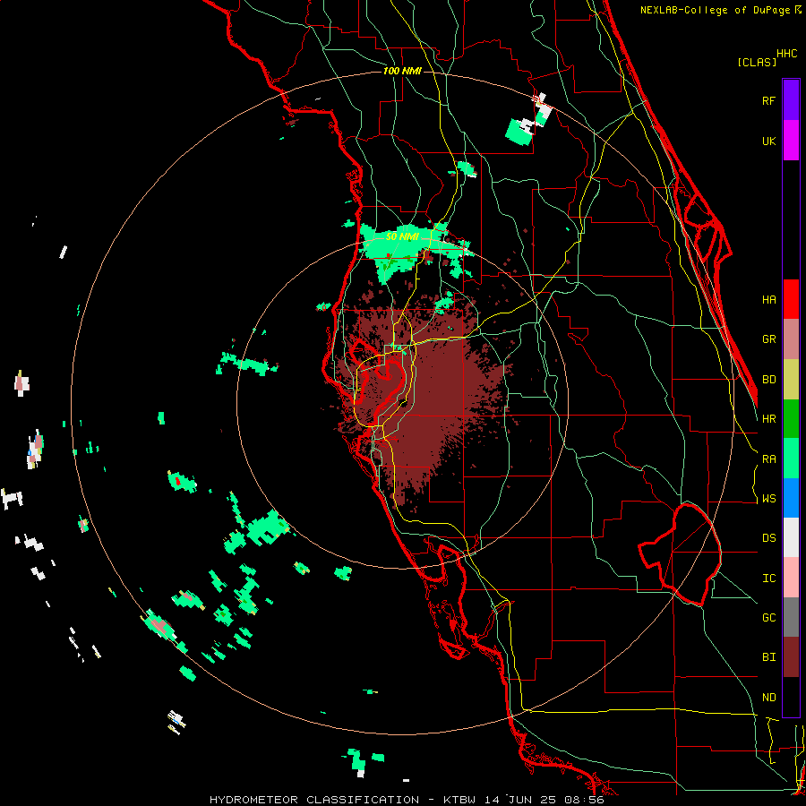
Task: Click the '08:56' timestamp in the caption
Action: point(585,800)
